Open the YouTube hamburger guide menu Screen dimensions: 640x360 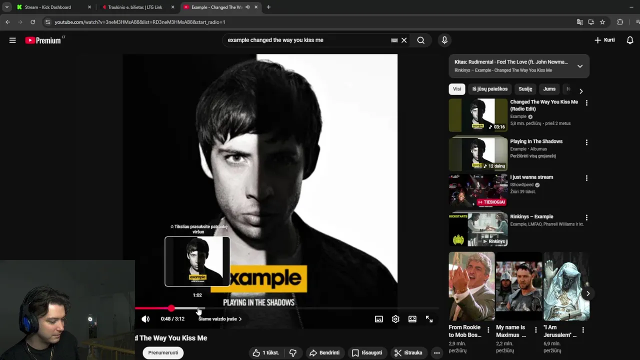click(12, 40)
